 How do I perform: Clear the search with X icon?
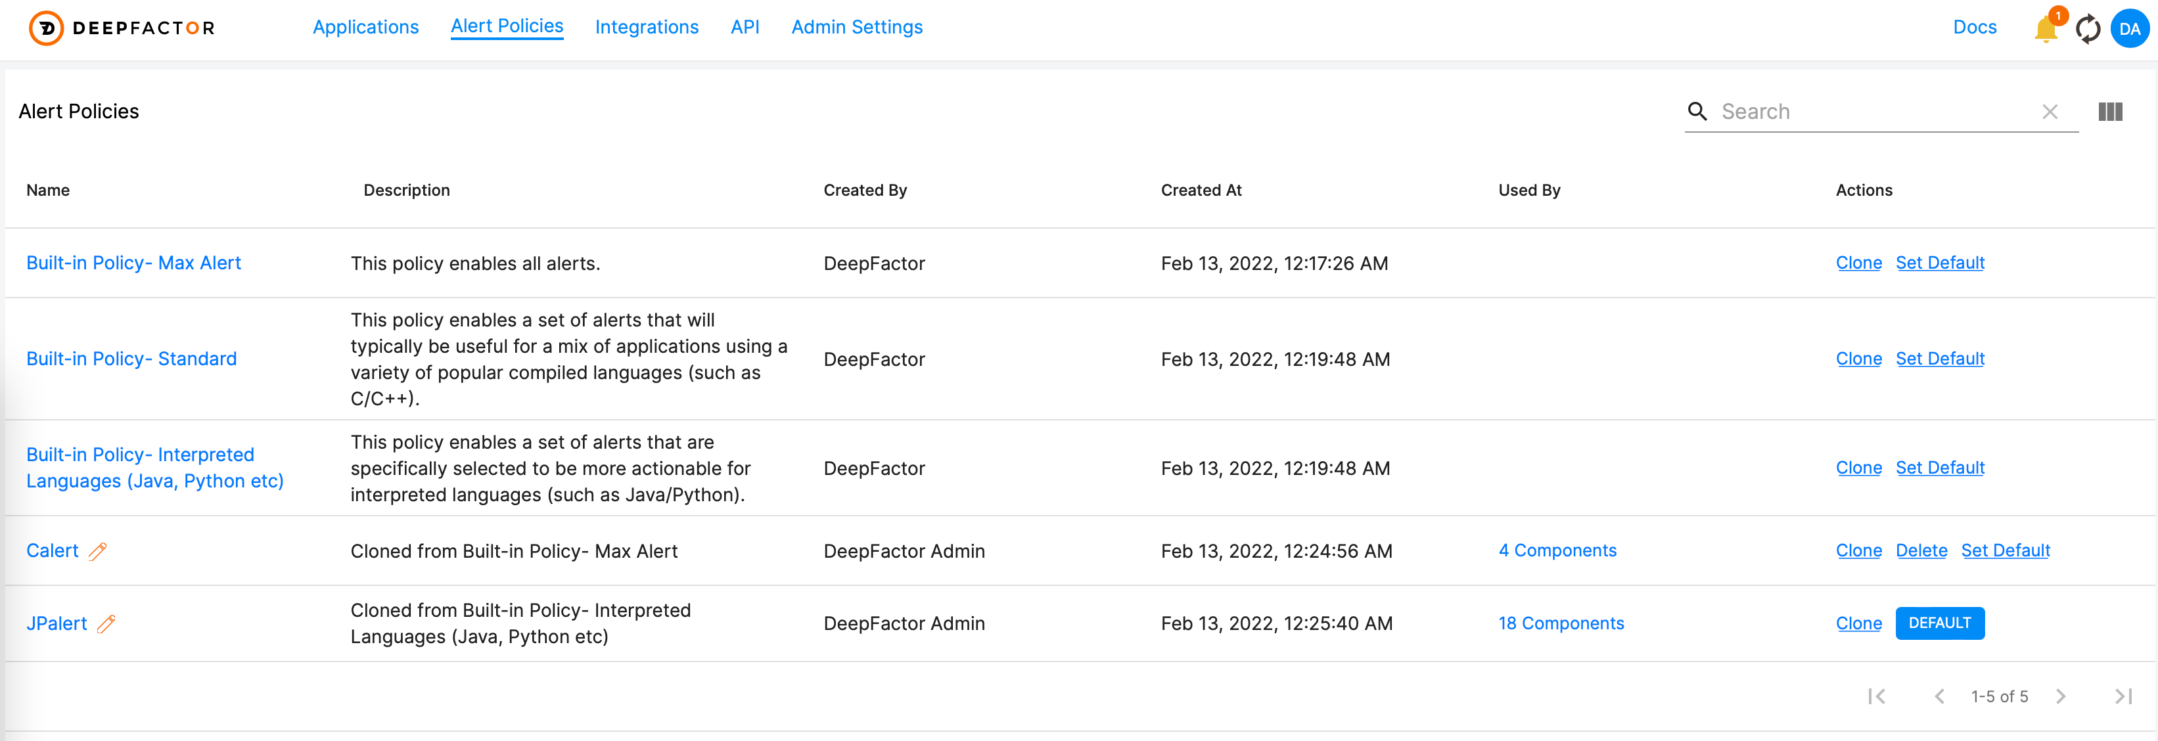(2049, 112)
